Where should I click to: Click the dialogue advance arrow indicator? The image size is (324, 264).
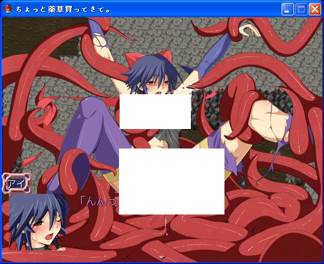click(162, 258)
